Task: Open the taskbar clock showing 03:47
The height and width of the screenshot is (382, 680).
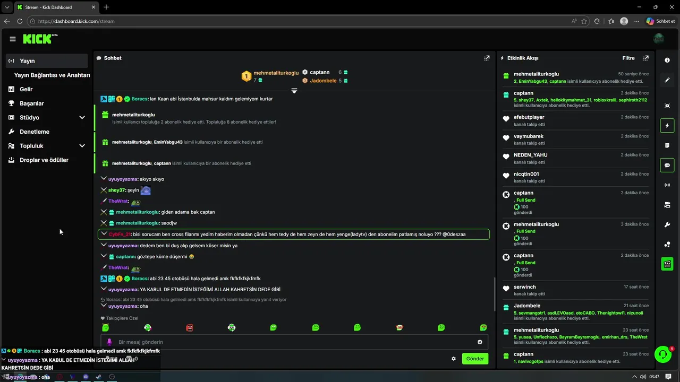Action: (654, 377)
